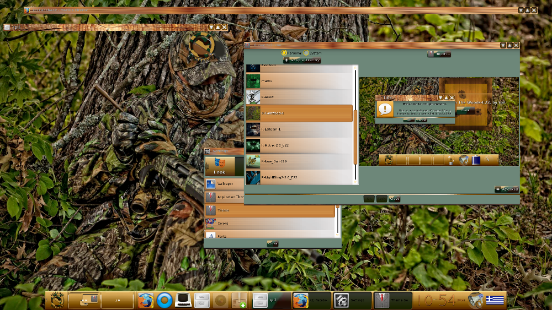The width and height of the screenshot is (552, 310).
Task: Shade the Theme Selector window with down arrow
Action: 503,45
